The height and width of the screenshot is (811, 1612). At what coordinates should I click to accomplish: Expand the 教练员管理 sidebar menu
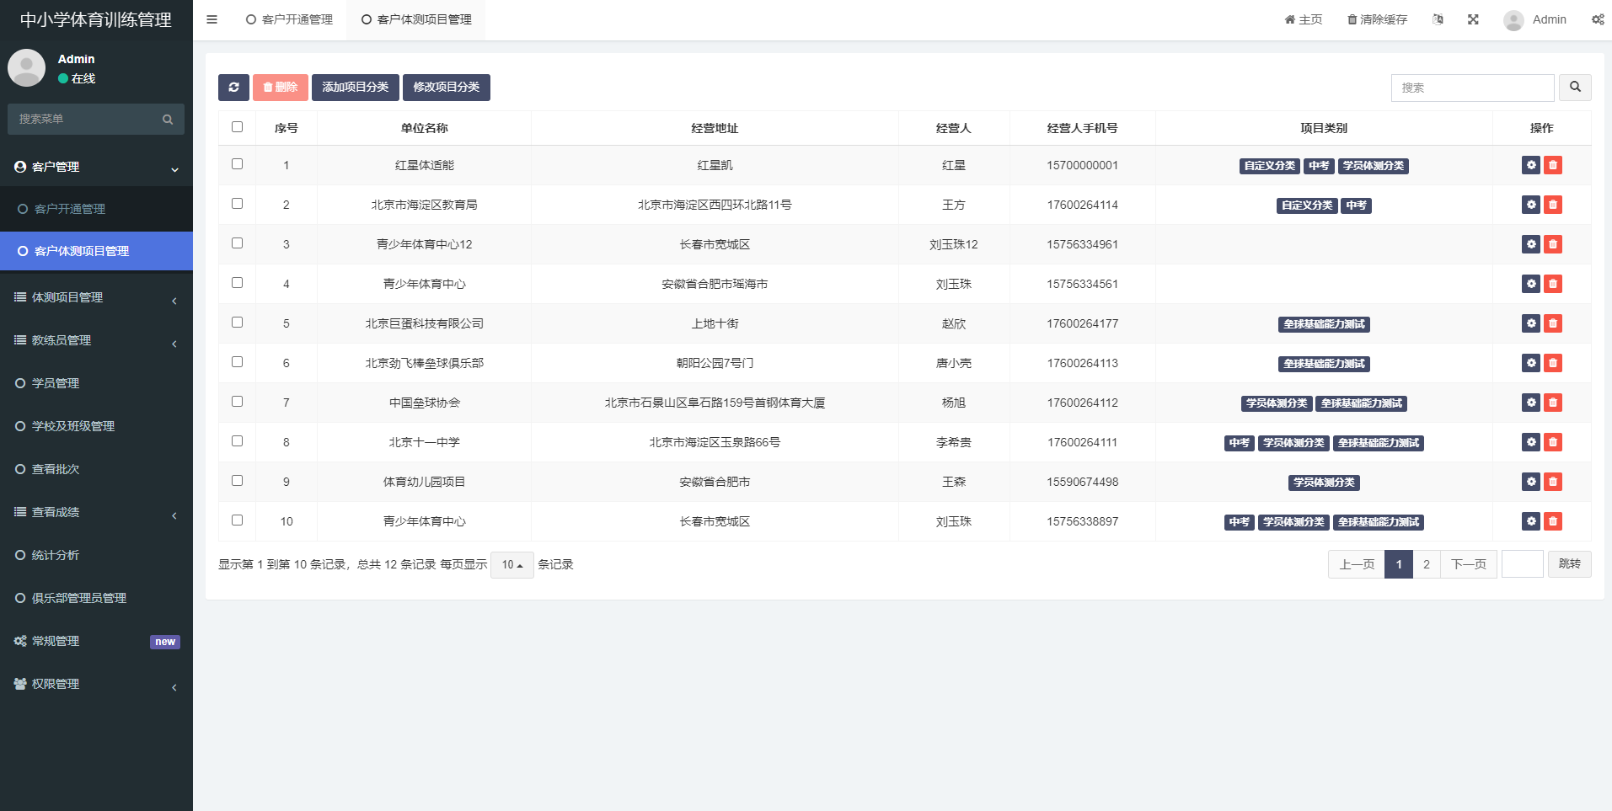pyautogui.click(x=96, y=340)
